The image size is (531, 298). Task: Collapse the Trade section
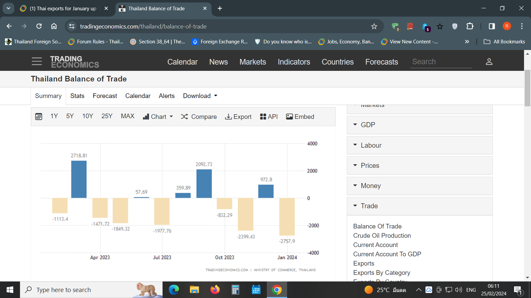pos(419,206)
